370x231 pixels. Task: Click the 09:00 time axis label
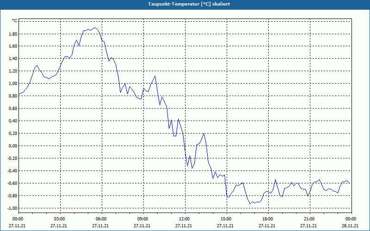tap(143, 219)
